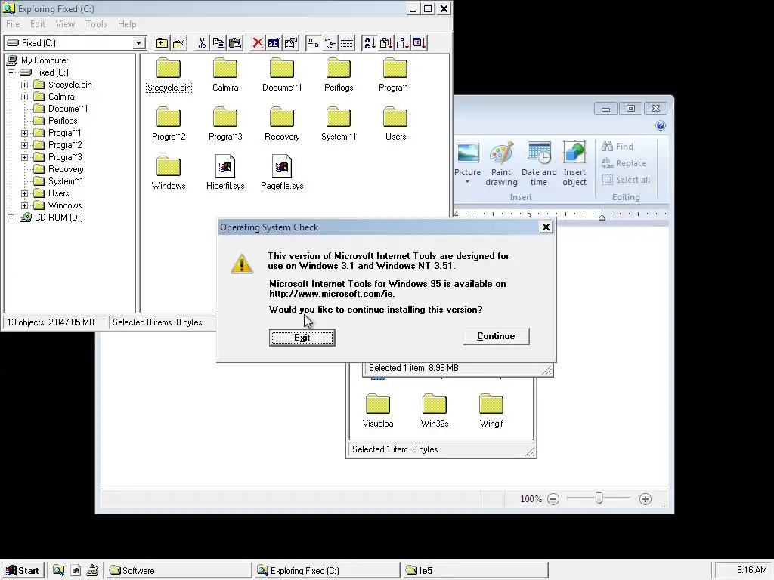The image size is (774, 580).
Task: Click Paint drawing in WordPad ribbon
Action: pyautogui.click(x=501, y=164)
